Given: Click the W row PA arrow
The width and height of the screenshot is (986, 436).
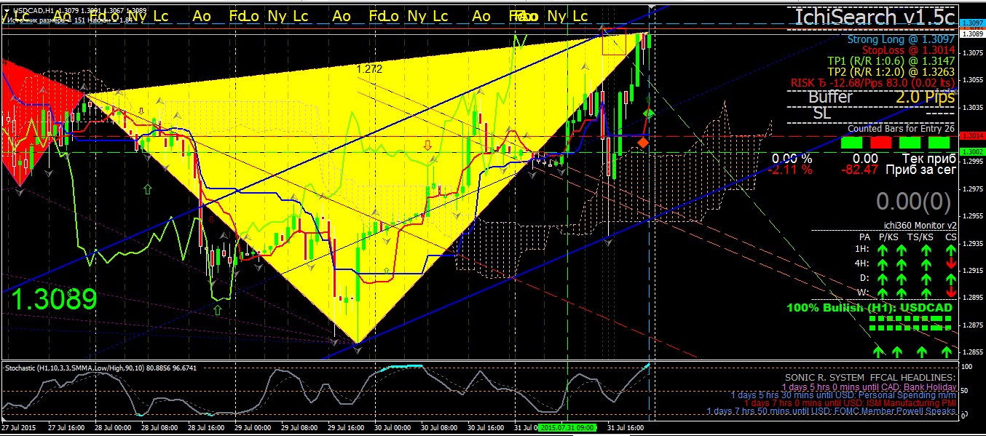Looking at the screenshot, I should point(881,292).
